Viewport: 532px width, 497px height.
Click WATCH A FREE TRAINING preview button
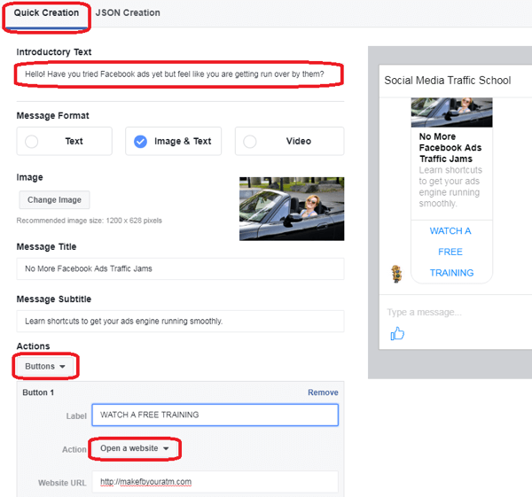(451, 252)
